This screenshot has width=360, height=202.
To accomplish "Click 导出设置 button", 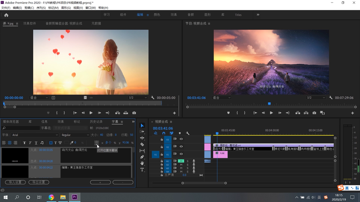I will tap(39, 182).
